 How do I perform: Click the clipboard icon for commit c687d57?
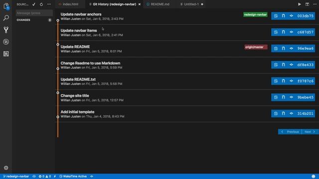click(x=276, y=32)
